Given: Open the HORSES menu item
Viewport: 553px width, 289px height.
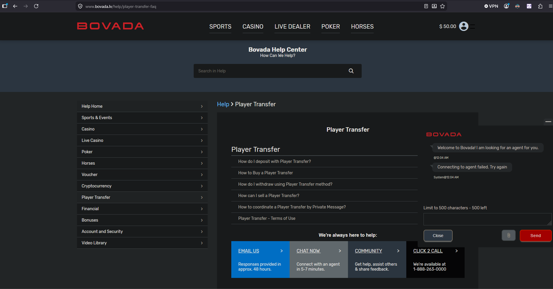Looking at the screenshot, I should 362,27.
